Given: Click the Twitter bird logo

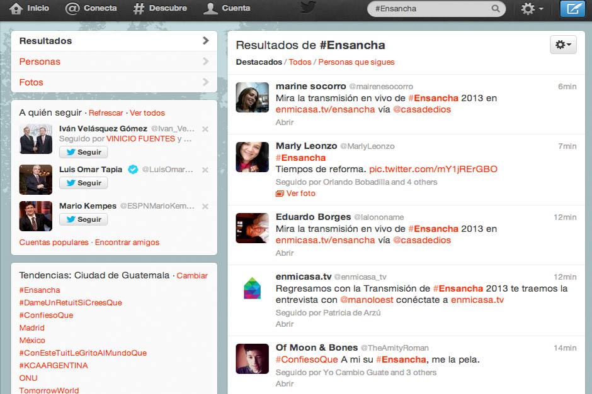Looking at the screenshot, I should [x=307, y=8].
